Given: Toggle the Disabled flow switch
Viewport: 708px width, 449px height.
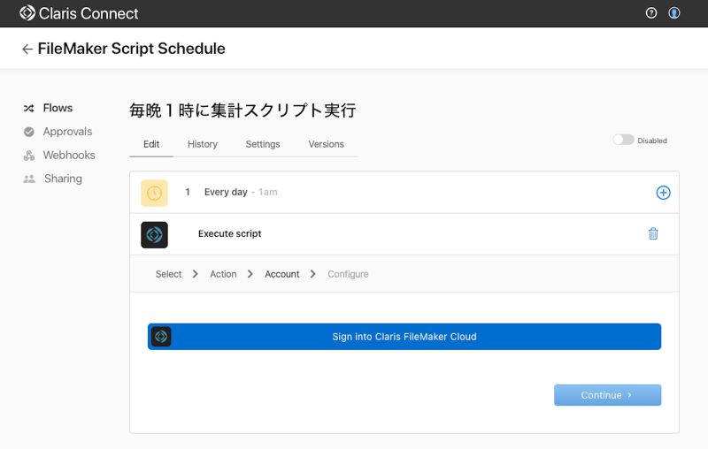Looking at the screenshot, I should [623, 140].
